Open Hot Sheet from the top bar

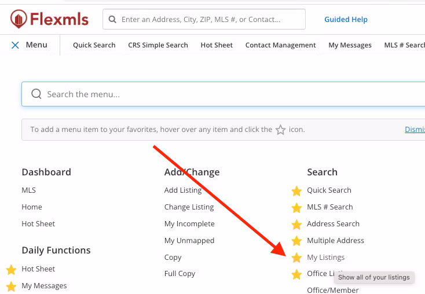click(x=217, y=45)
